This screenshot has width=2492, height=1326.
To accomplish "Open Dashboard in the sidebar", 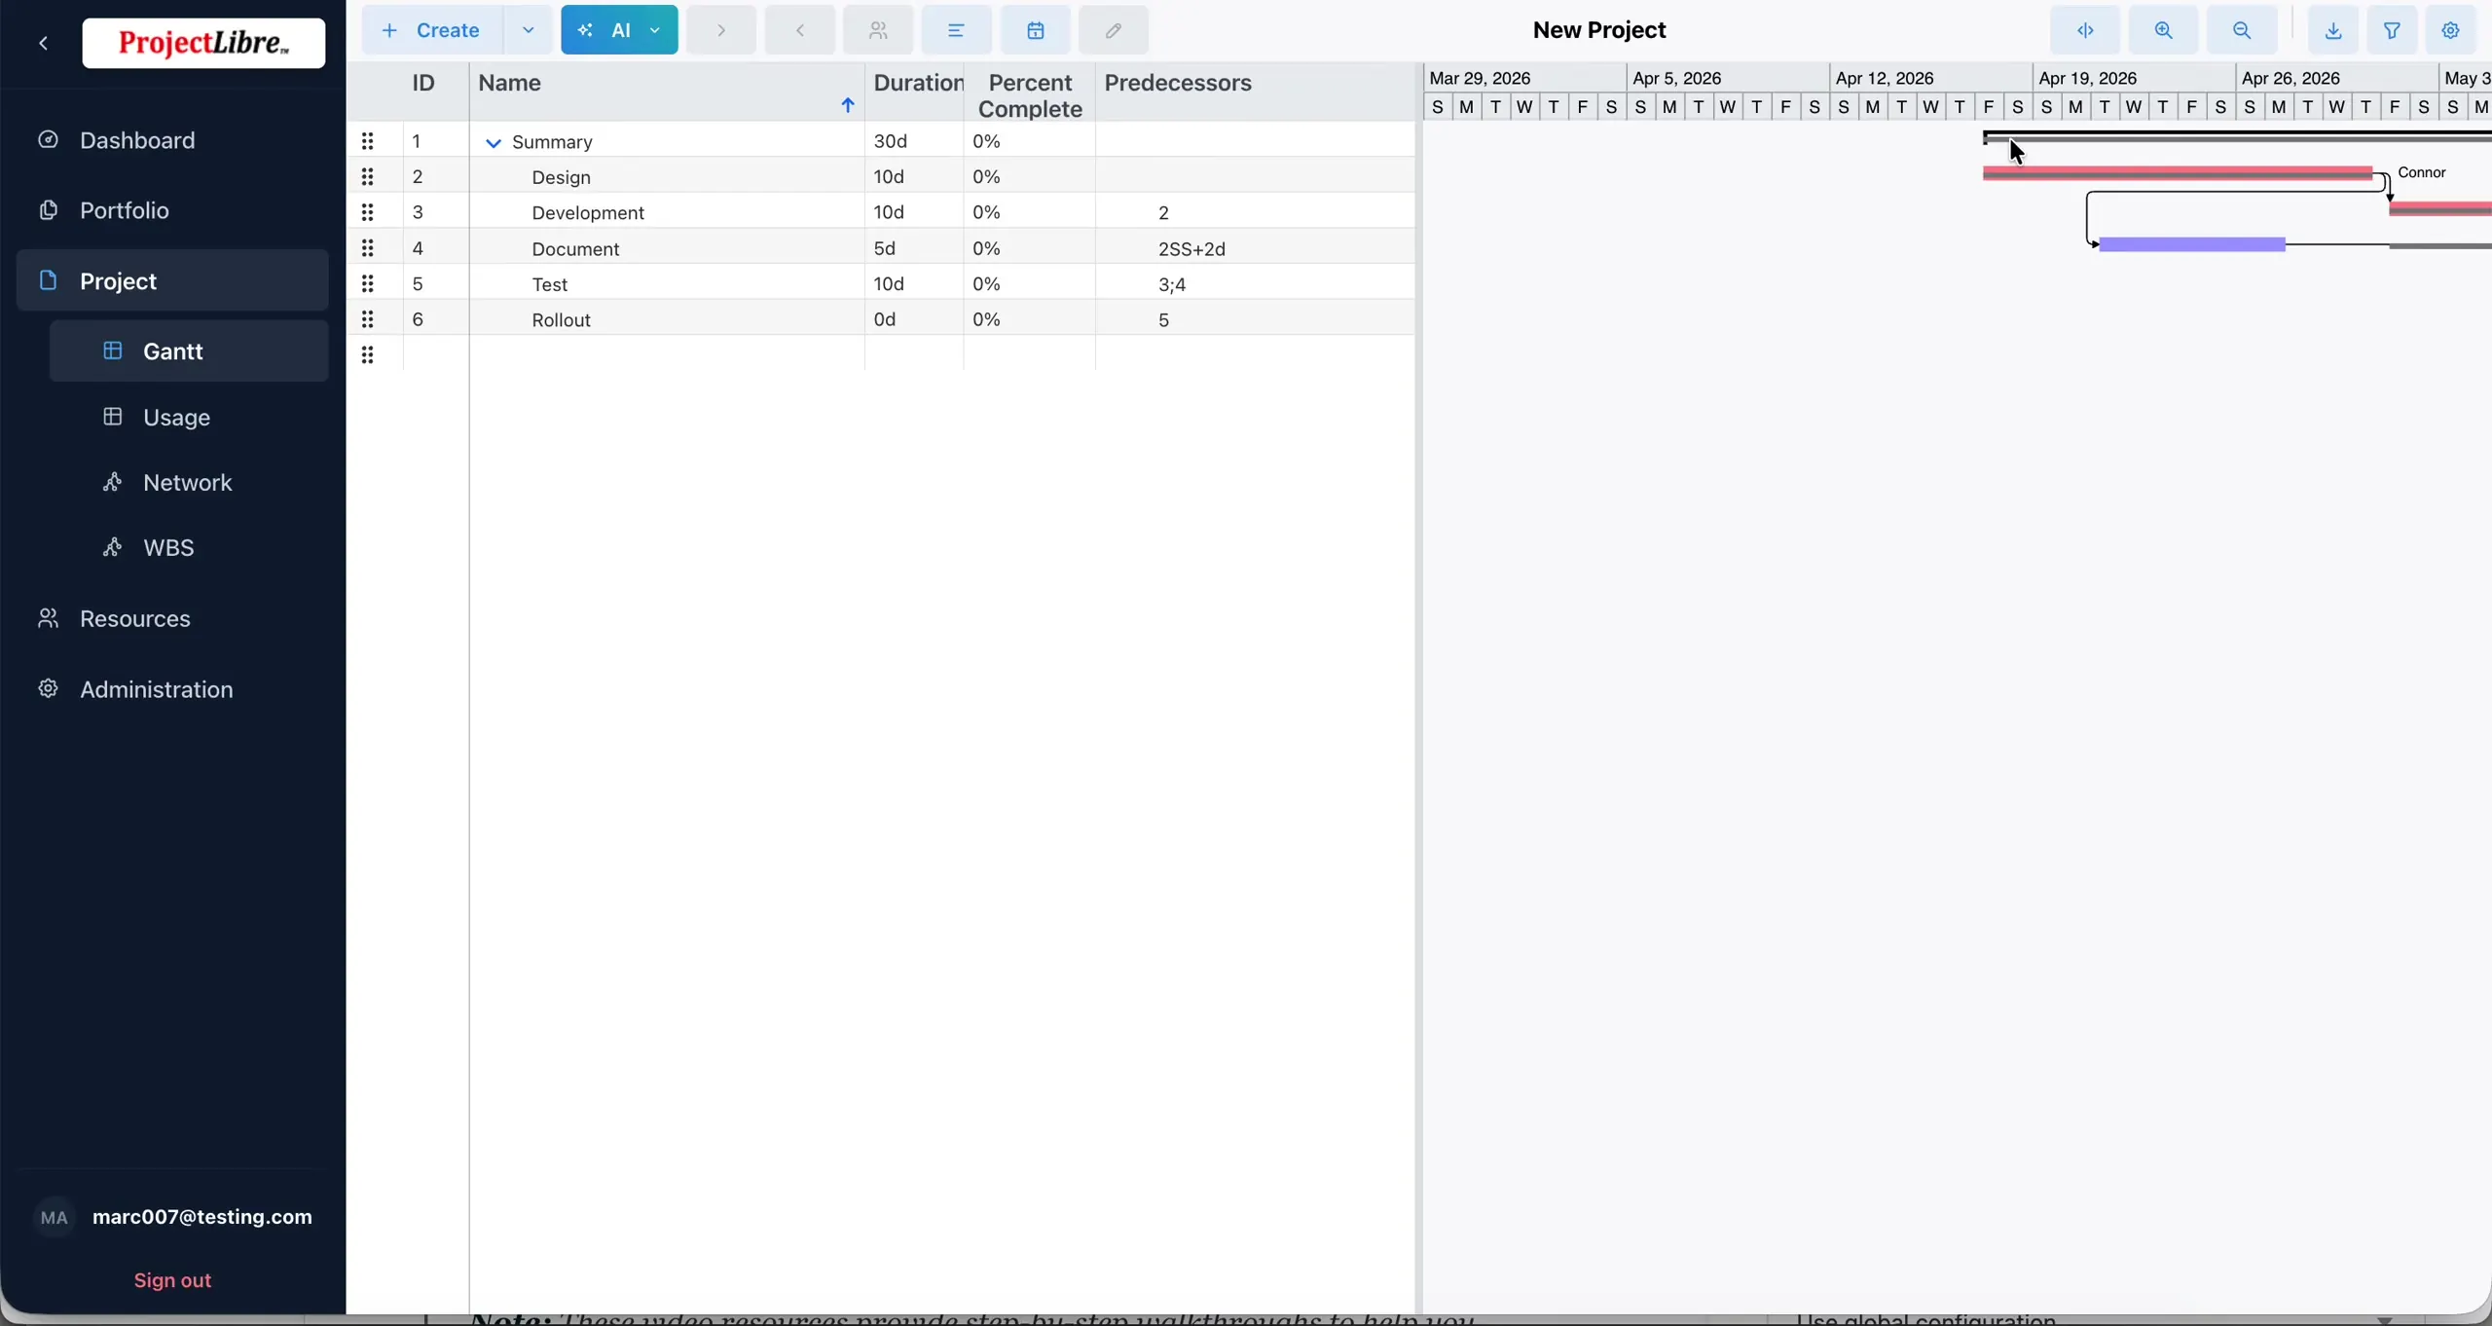I will 172,140.
